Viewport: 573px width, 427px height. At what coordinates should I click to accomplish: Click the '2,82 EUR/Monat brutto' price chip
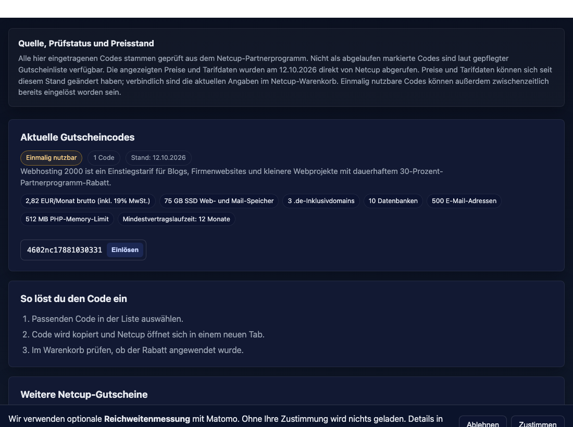click(x=88, y=201)
